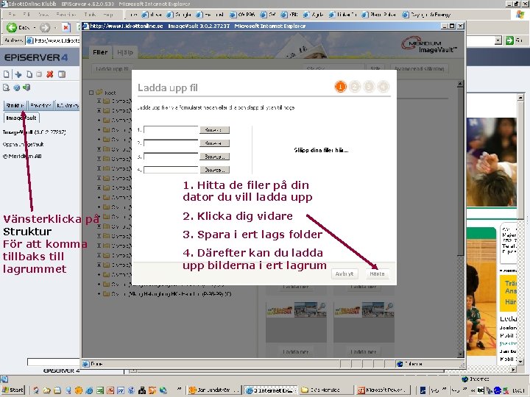Open the Hjälp tab in ImageVault
The image size is (530, 397).
pyautogui.click(x=125, y=52)
